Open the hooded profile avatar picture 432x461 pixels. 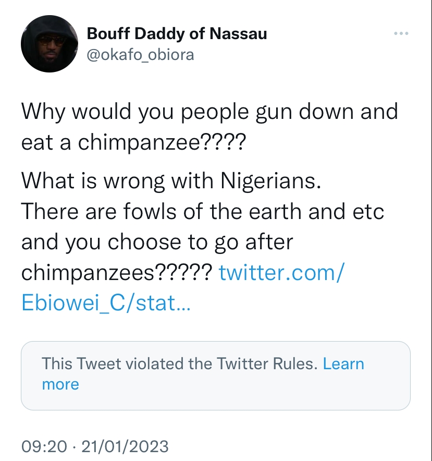pos(50,44)
